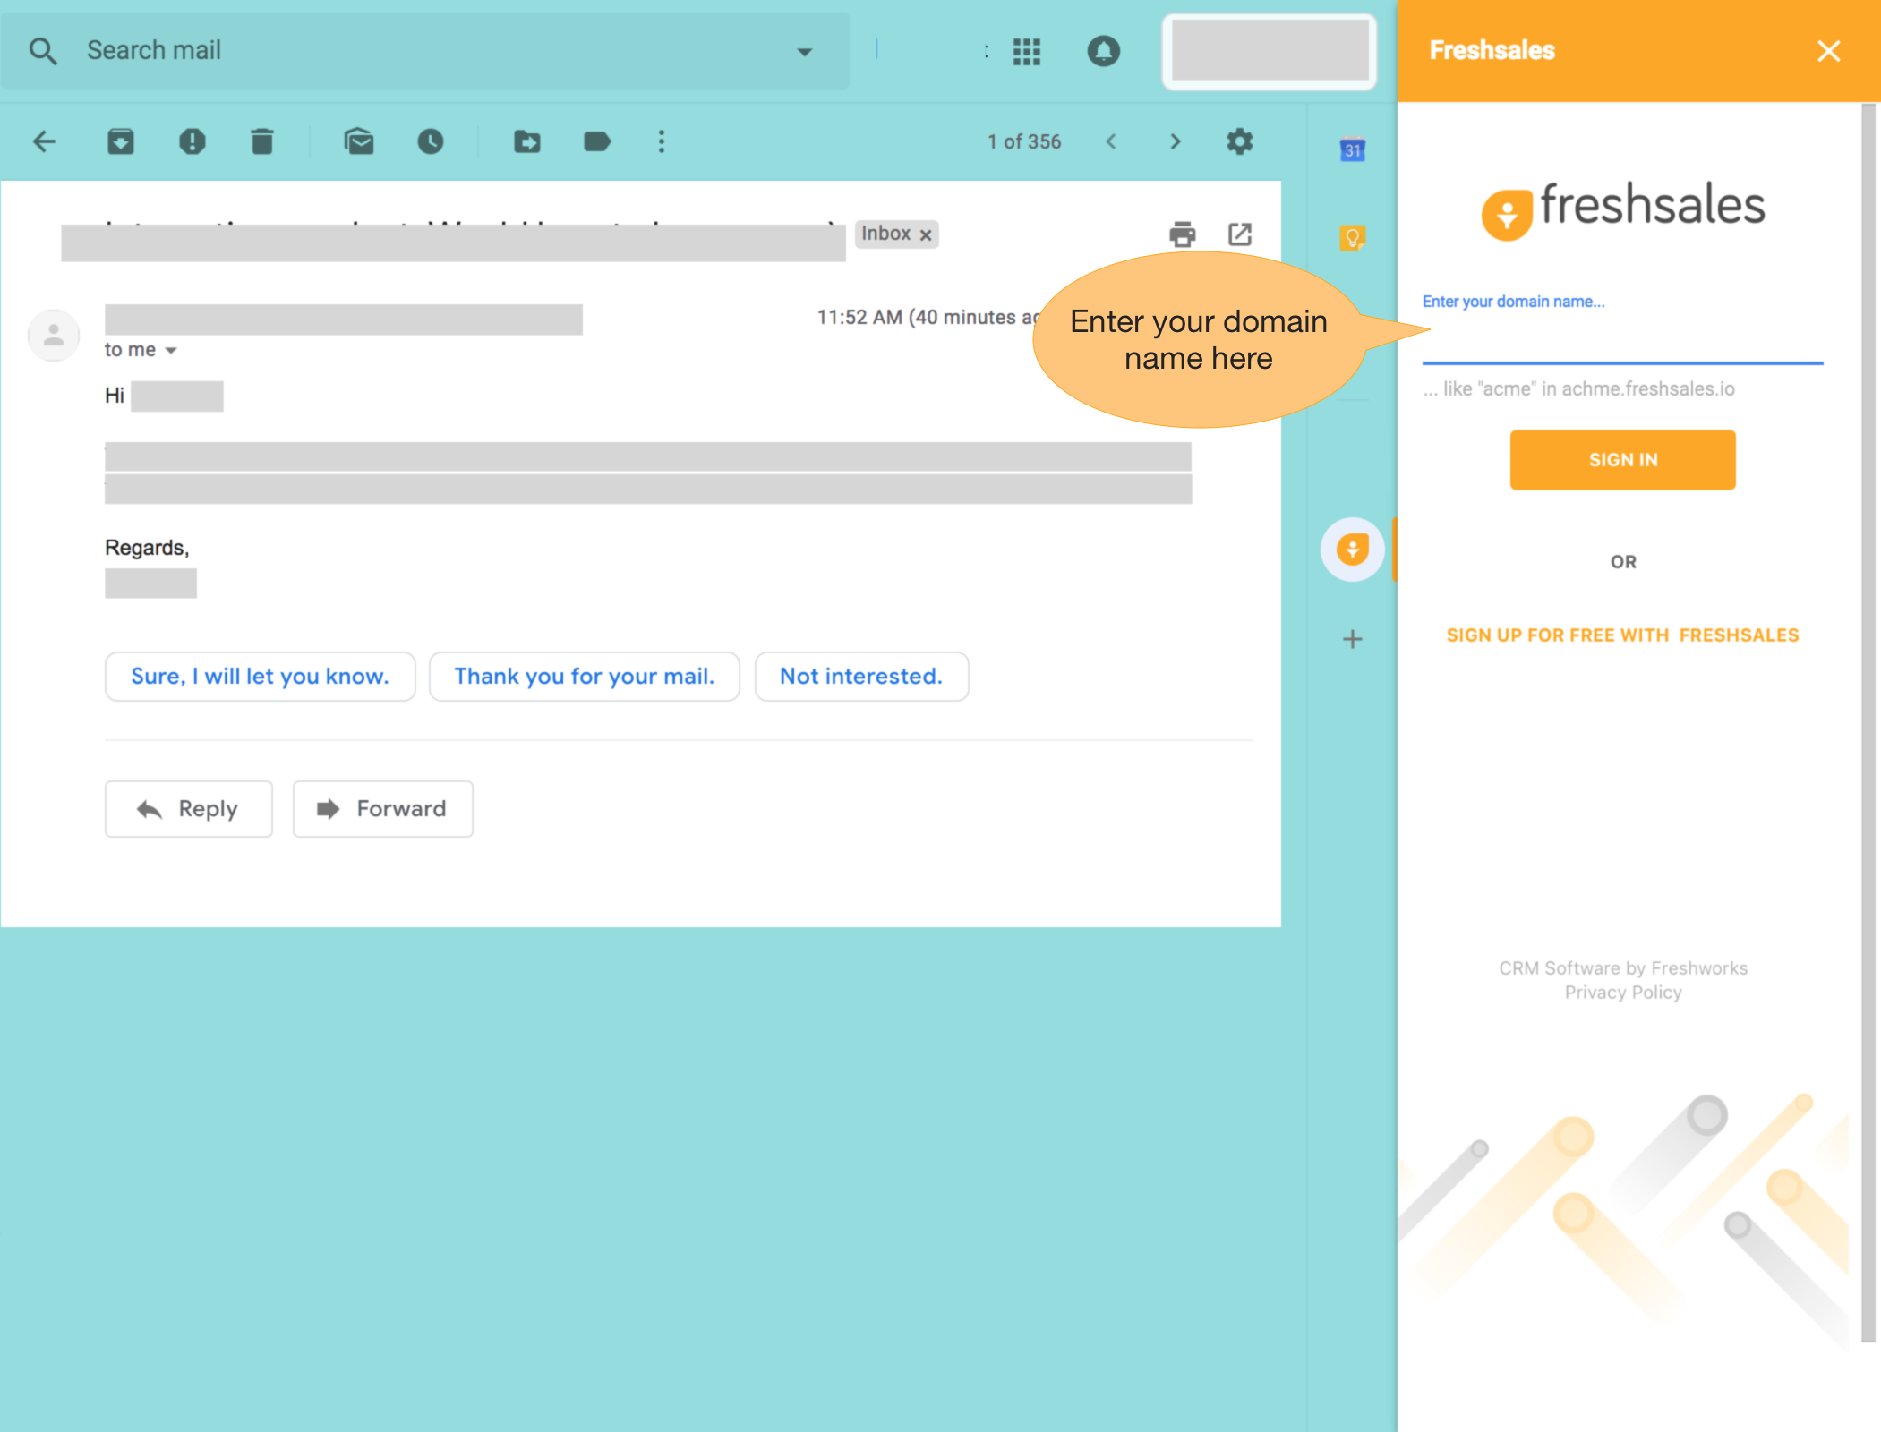Screen dimensions: 1881x1432
Task: Archive this email
Action: pos(120,141)
